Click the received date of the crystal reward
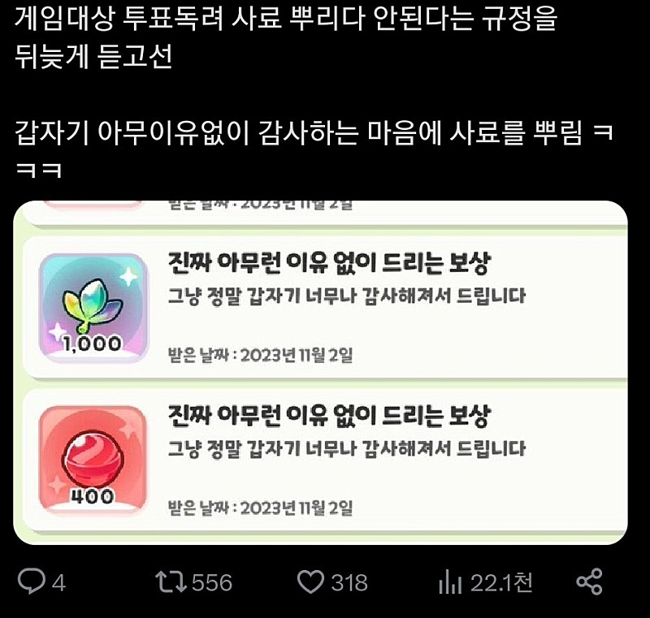This screenshot has height=618, width=650. coord(260,355)
